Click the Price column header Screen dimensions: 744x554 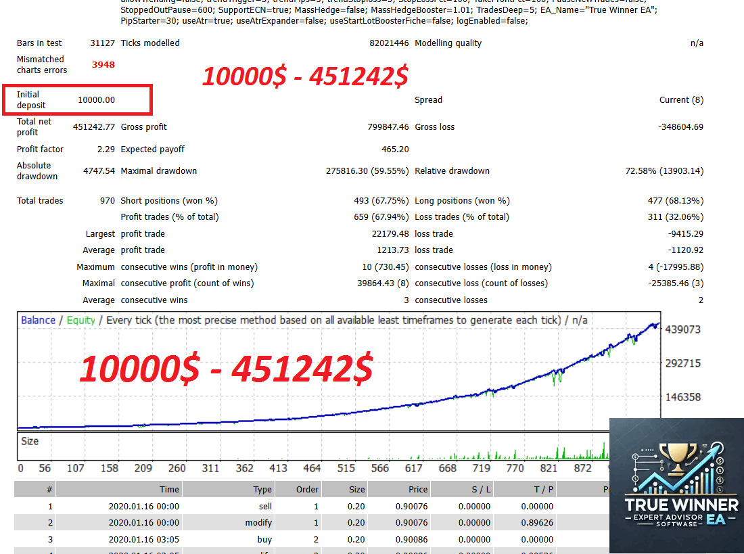pyautogui.click(x=418, y=489)
